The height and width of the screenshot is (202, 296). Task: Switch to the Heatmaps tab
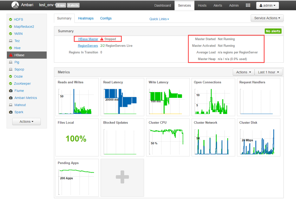point(86,18)
